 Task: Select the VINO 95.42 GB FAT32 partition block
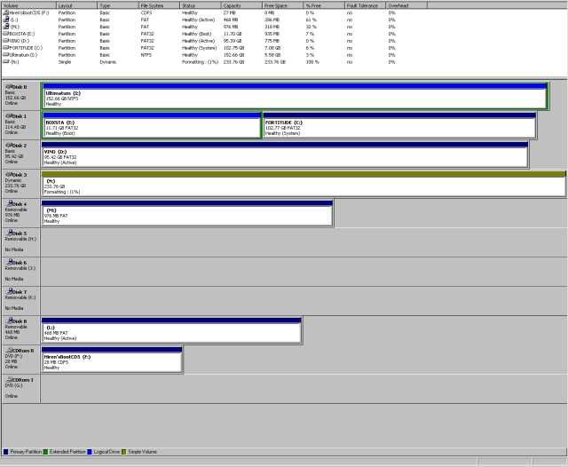point(285,154)
